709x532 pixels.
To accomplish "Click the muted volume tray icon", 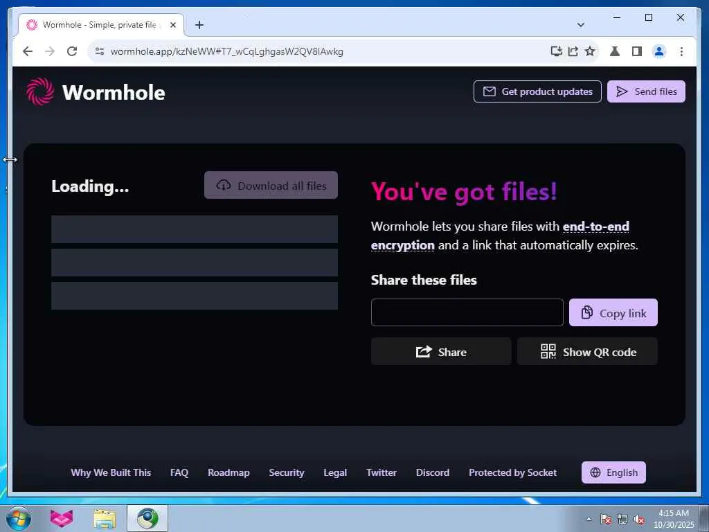I will (x=639, y=519).
